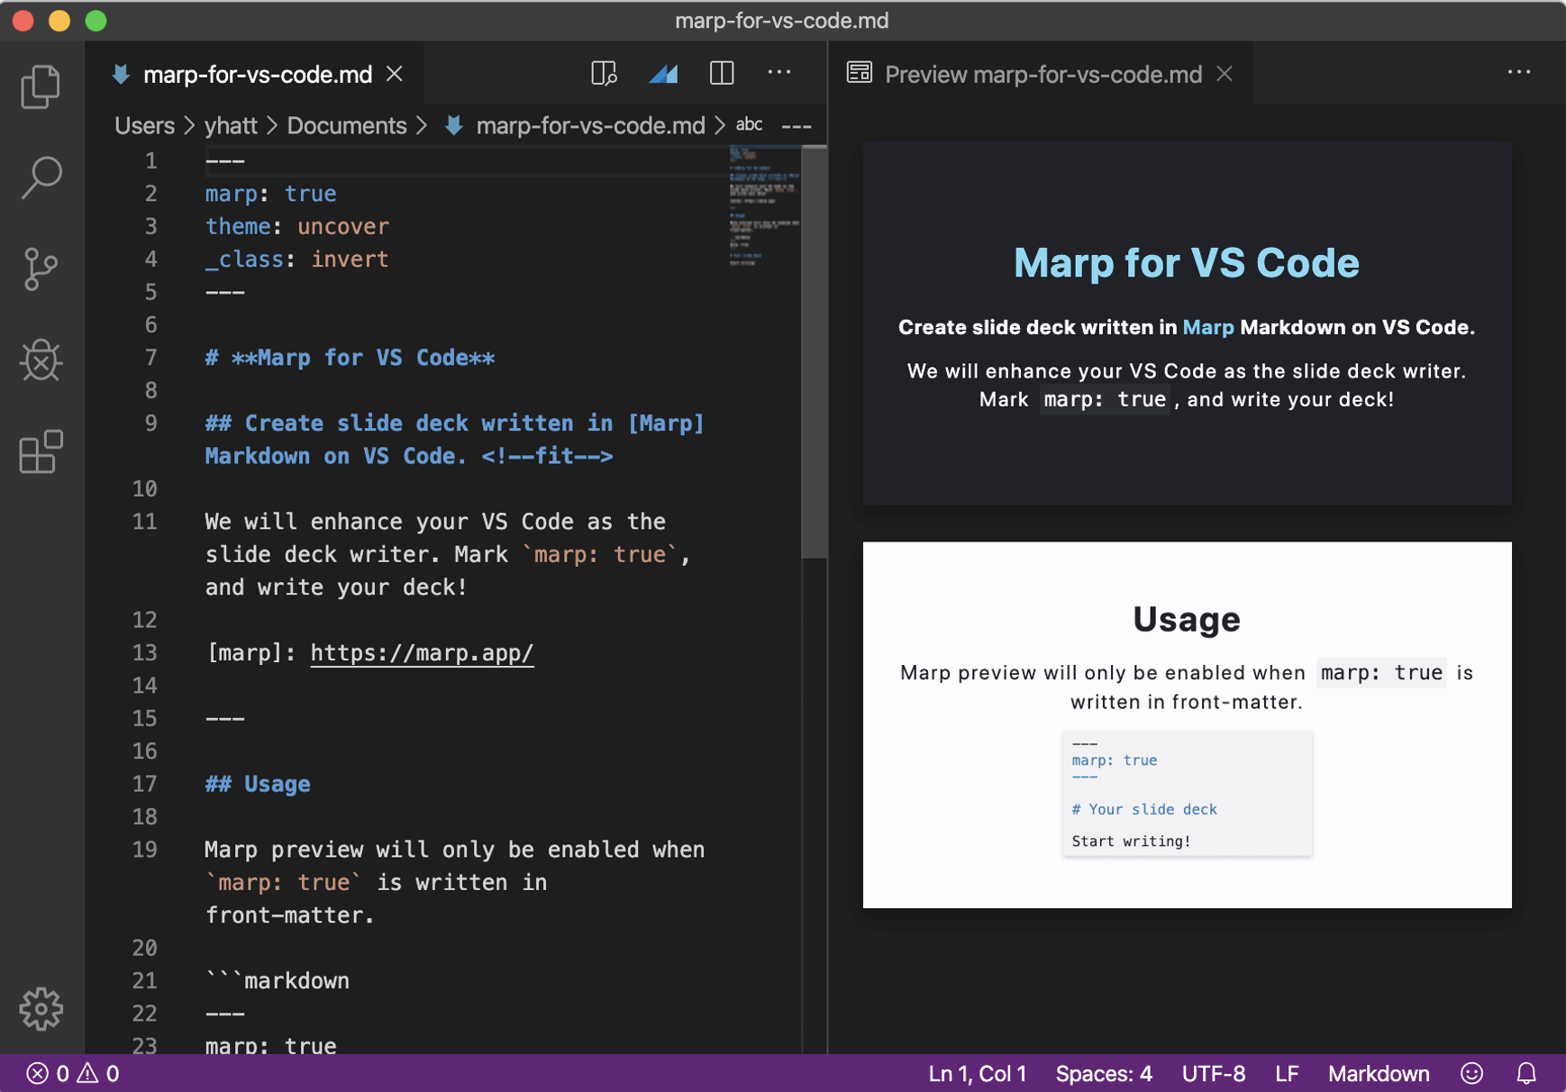Screen dimensions: 1566x1092
Task: Open the Source Control view
Action: [x=41, y=269]
